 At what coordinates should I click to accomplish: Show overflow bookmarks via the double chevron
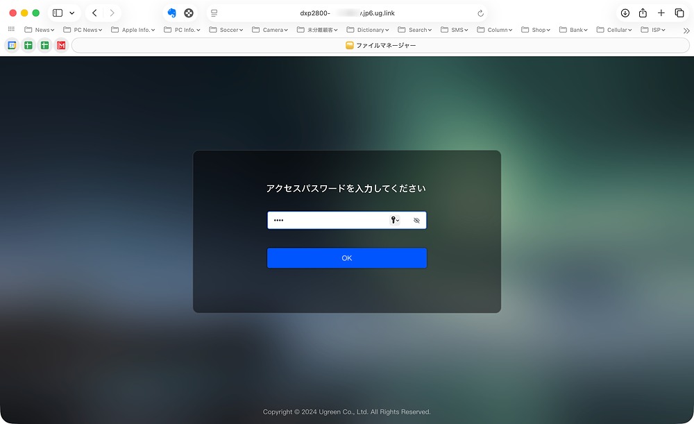[686, 30]
